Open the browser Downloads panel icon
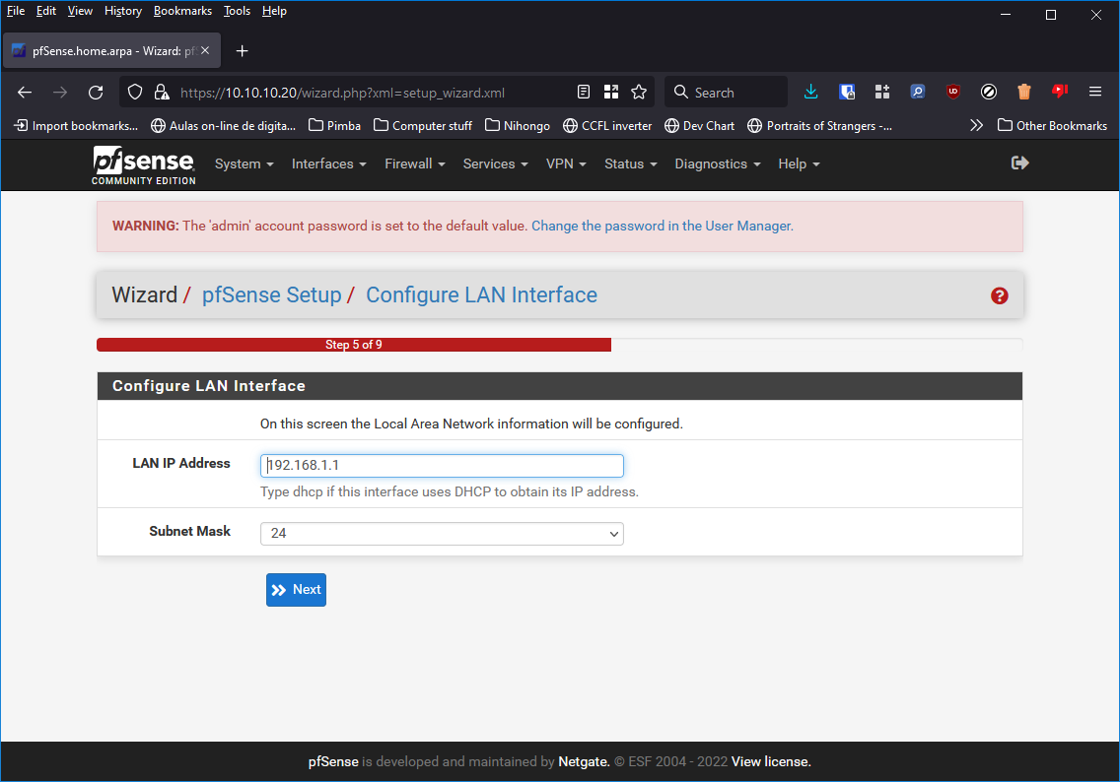Image resolution: width=1120 pixels, height=782 pixels. click(x=810, y=92)
